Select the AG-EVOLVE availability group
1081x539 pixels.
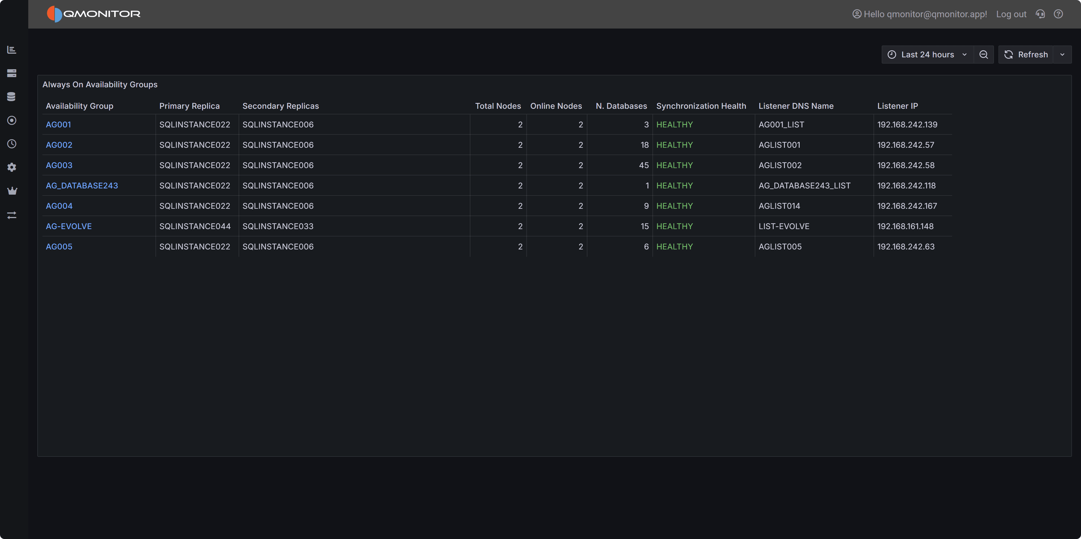68,226
